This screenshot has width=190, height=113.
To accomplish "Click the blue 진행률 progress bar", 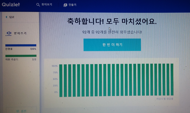I will click(21, 45).
